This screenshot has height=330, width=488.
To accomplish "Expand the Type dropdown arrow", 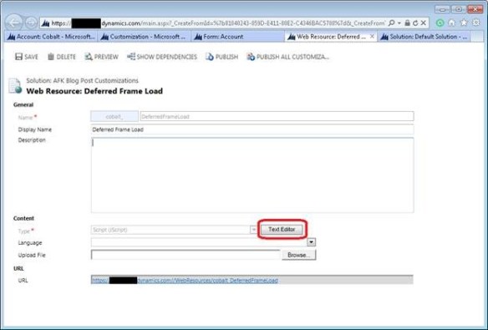I will (254, 230).
